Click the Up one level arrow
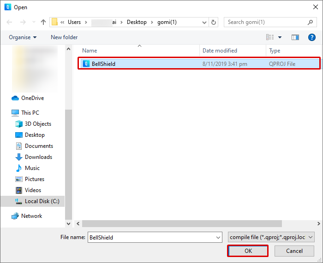The width and height of the screenshot is (323, 263). (x=43, y=22)
